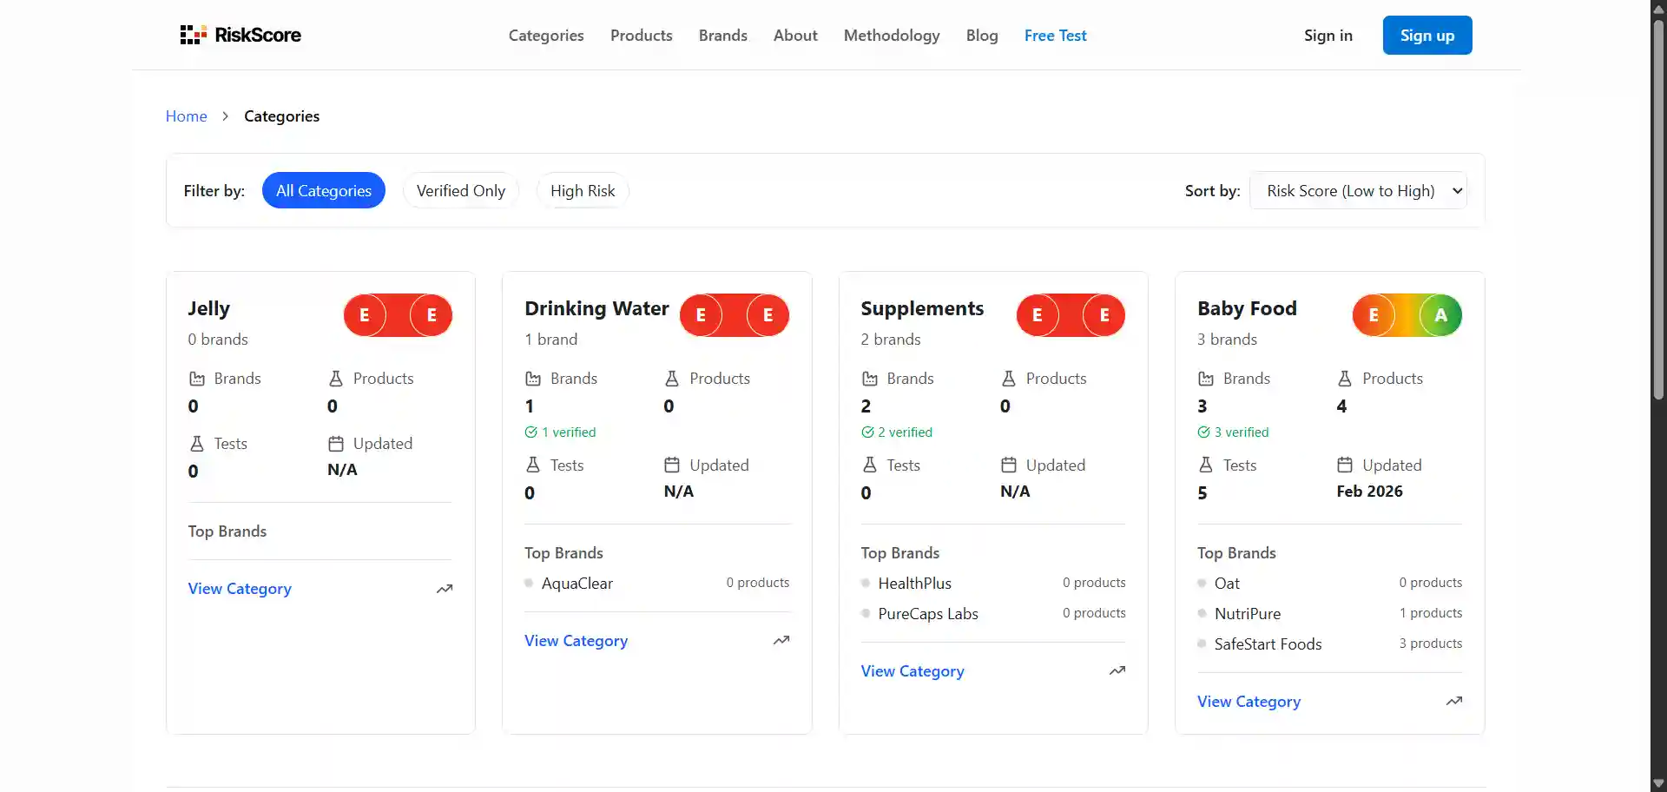This screenshot has height=792, width=1667.
Task: Click the trending arrow icon in Jelly card
Action: pos(445,589)
